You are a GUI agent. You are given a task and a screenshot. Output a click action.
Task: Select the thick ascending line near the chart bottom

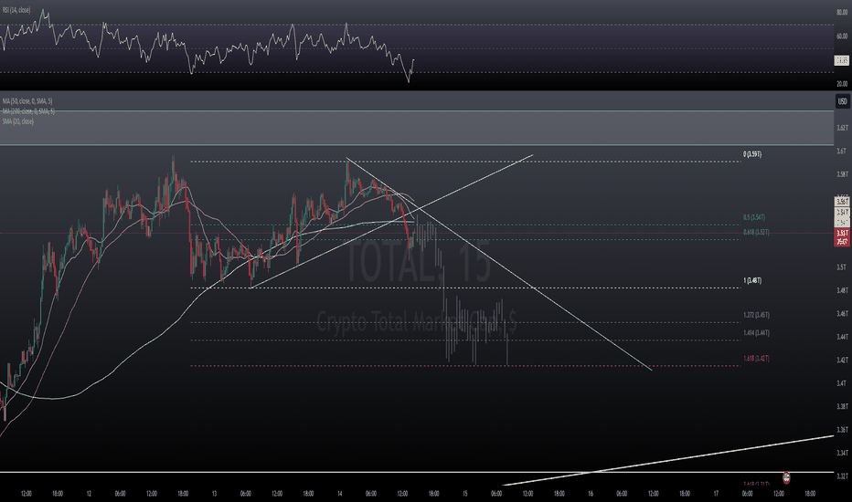click(x=668, y=461)
